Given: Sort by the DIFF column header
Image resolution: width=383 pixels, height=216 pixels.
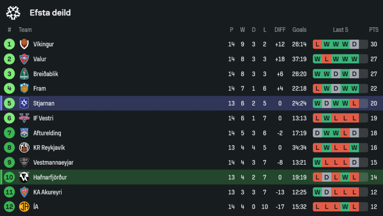Looking at the screenshot, I should pos(280,30).
